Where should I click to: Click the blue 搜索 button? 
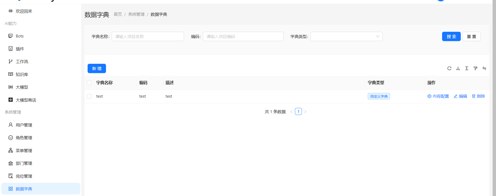click(451, 36)
